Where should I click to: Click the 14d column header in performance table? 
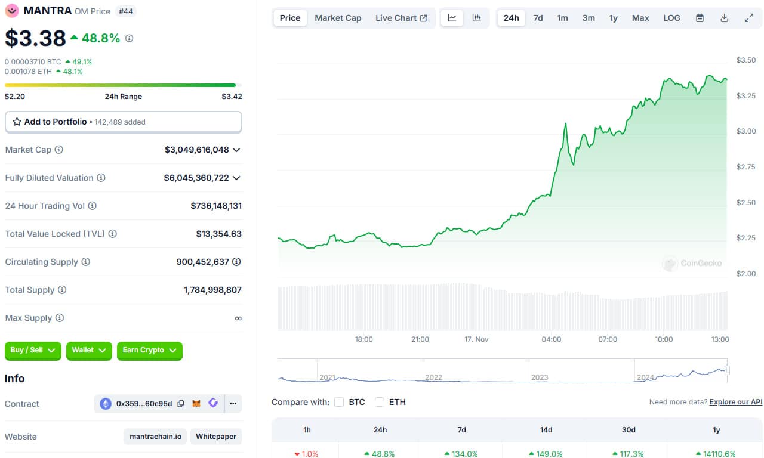pyautogui.click(x=546, y=430)
